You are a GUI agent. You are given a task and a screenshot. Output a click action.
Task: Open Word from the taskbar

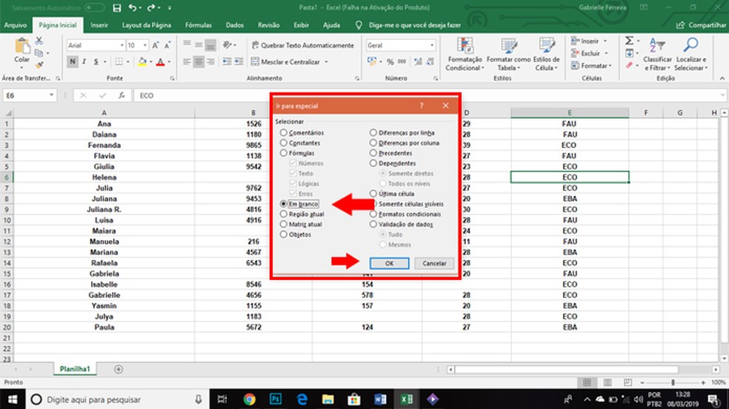pyautogui.click(x=380, y=399)
